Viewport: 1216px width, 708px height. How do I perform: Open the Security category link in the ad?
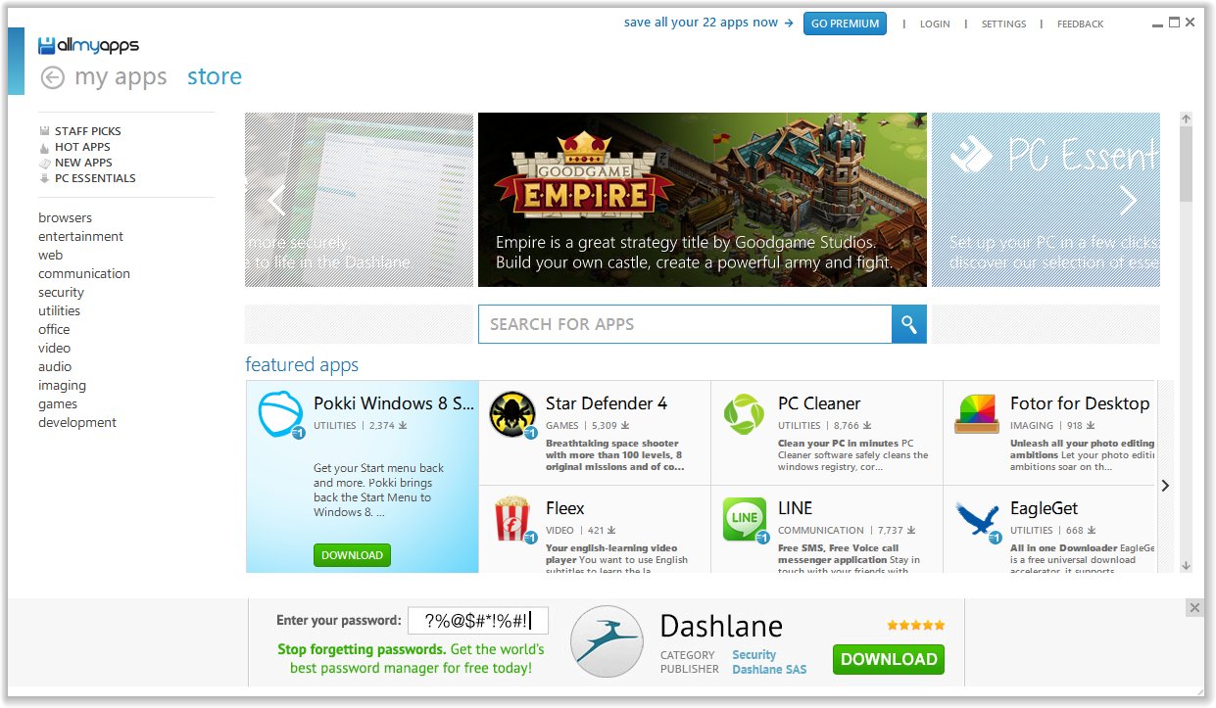(x=754, y=654)
